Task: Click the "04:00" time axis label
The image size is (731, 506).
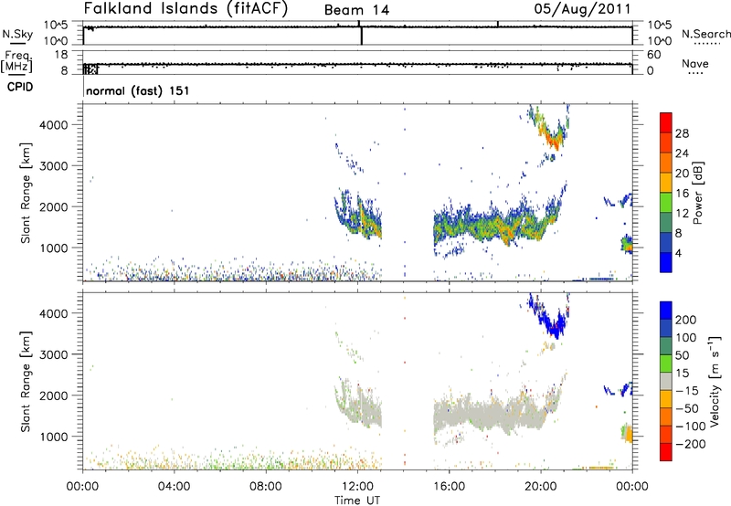Action: pos(175,487)
